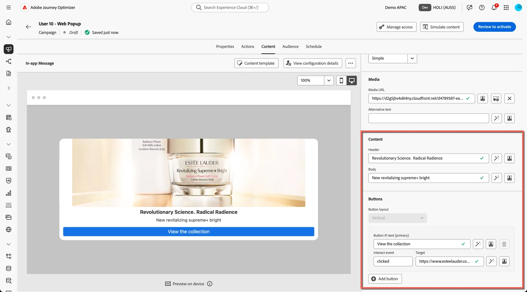Add personalization to button Target URL
The height and width of the screenshot is (292, 527).
point(504,261)
